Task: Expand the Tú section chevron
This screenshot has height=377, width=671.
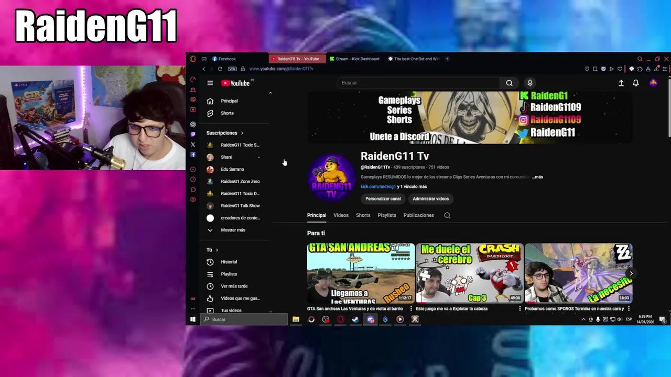Action: coord(217,250)
